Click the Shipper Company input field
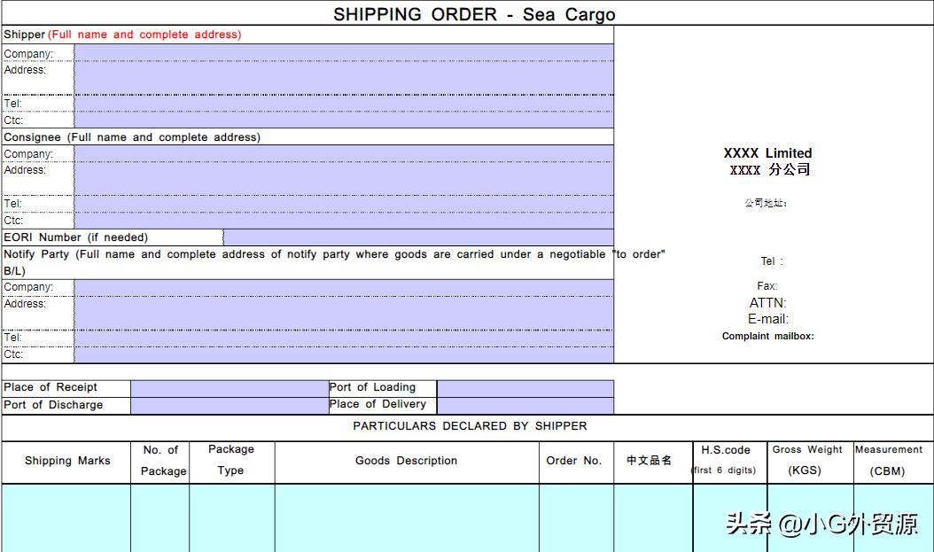Image resolution: width=934 pixels, height=552 pixels. point(344,53)
